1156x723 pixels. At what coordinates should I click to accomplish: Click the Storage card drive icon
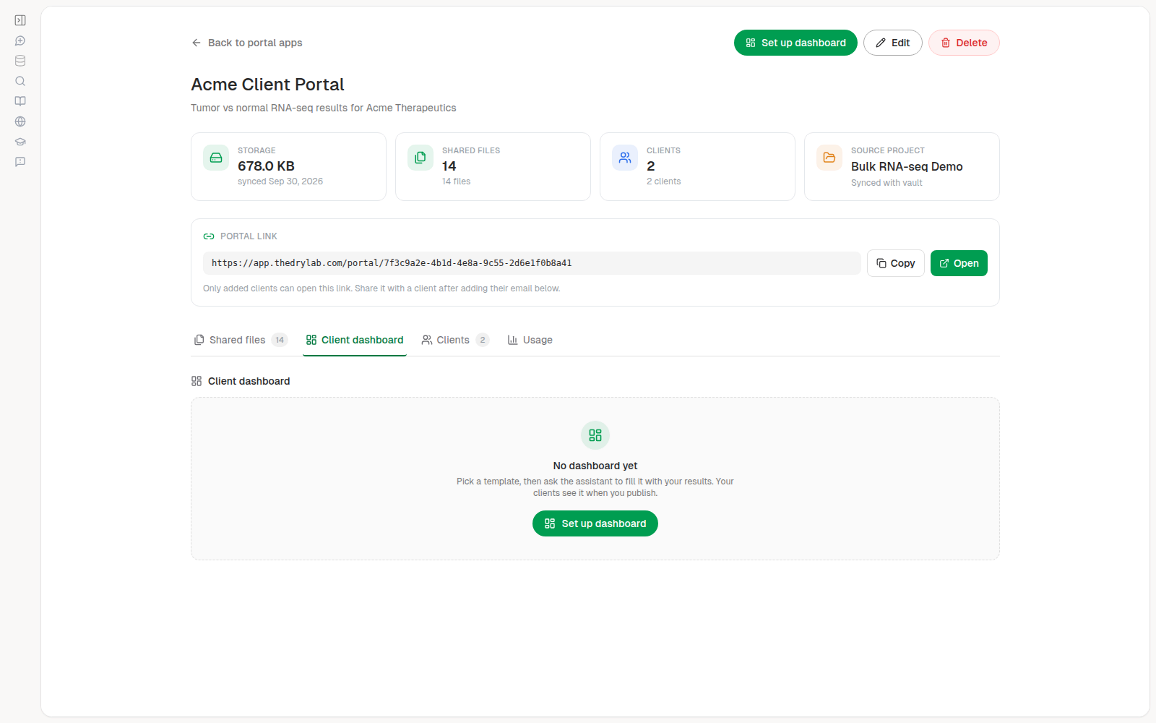(216, 158)
